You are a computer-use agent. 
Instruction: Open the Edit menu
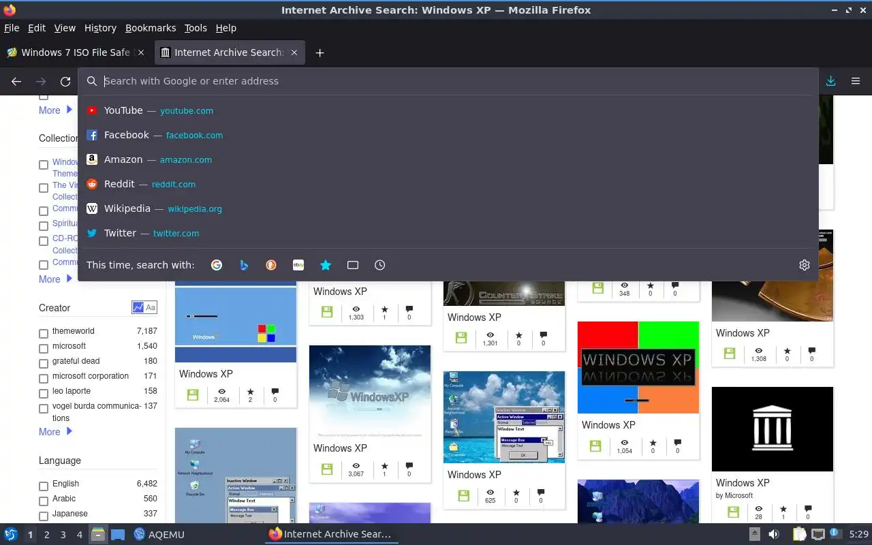pyautogui.click(x=37, y=28)
